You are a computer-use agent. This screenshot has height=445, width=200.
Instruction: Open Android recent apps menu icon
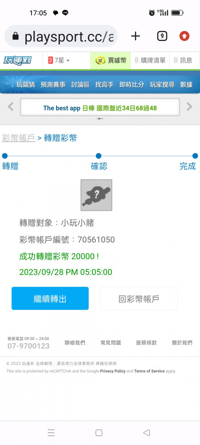coord(51,433)
